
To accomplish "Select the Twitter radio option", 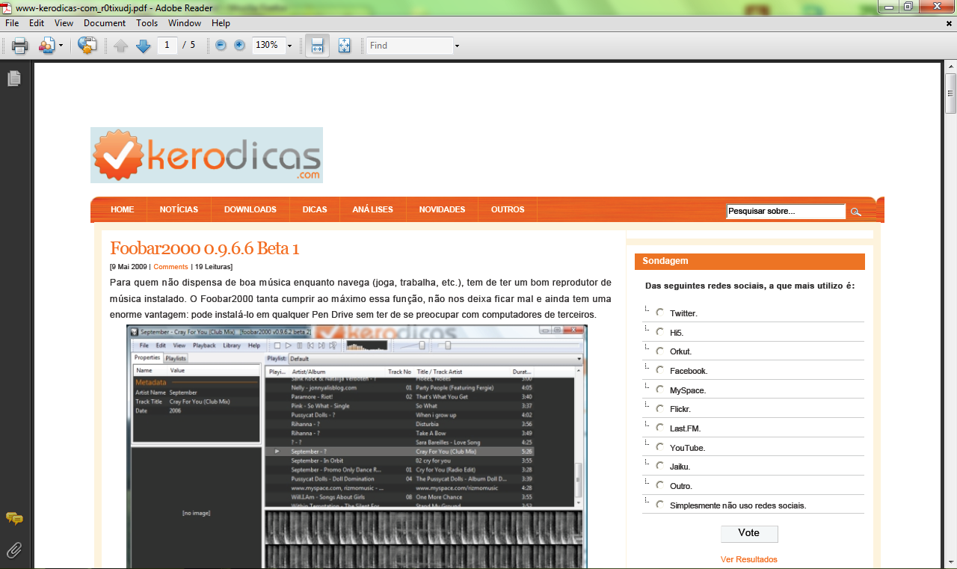I will (659, 313).
